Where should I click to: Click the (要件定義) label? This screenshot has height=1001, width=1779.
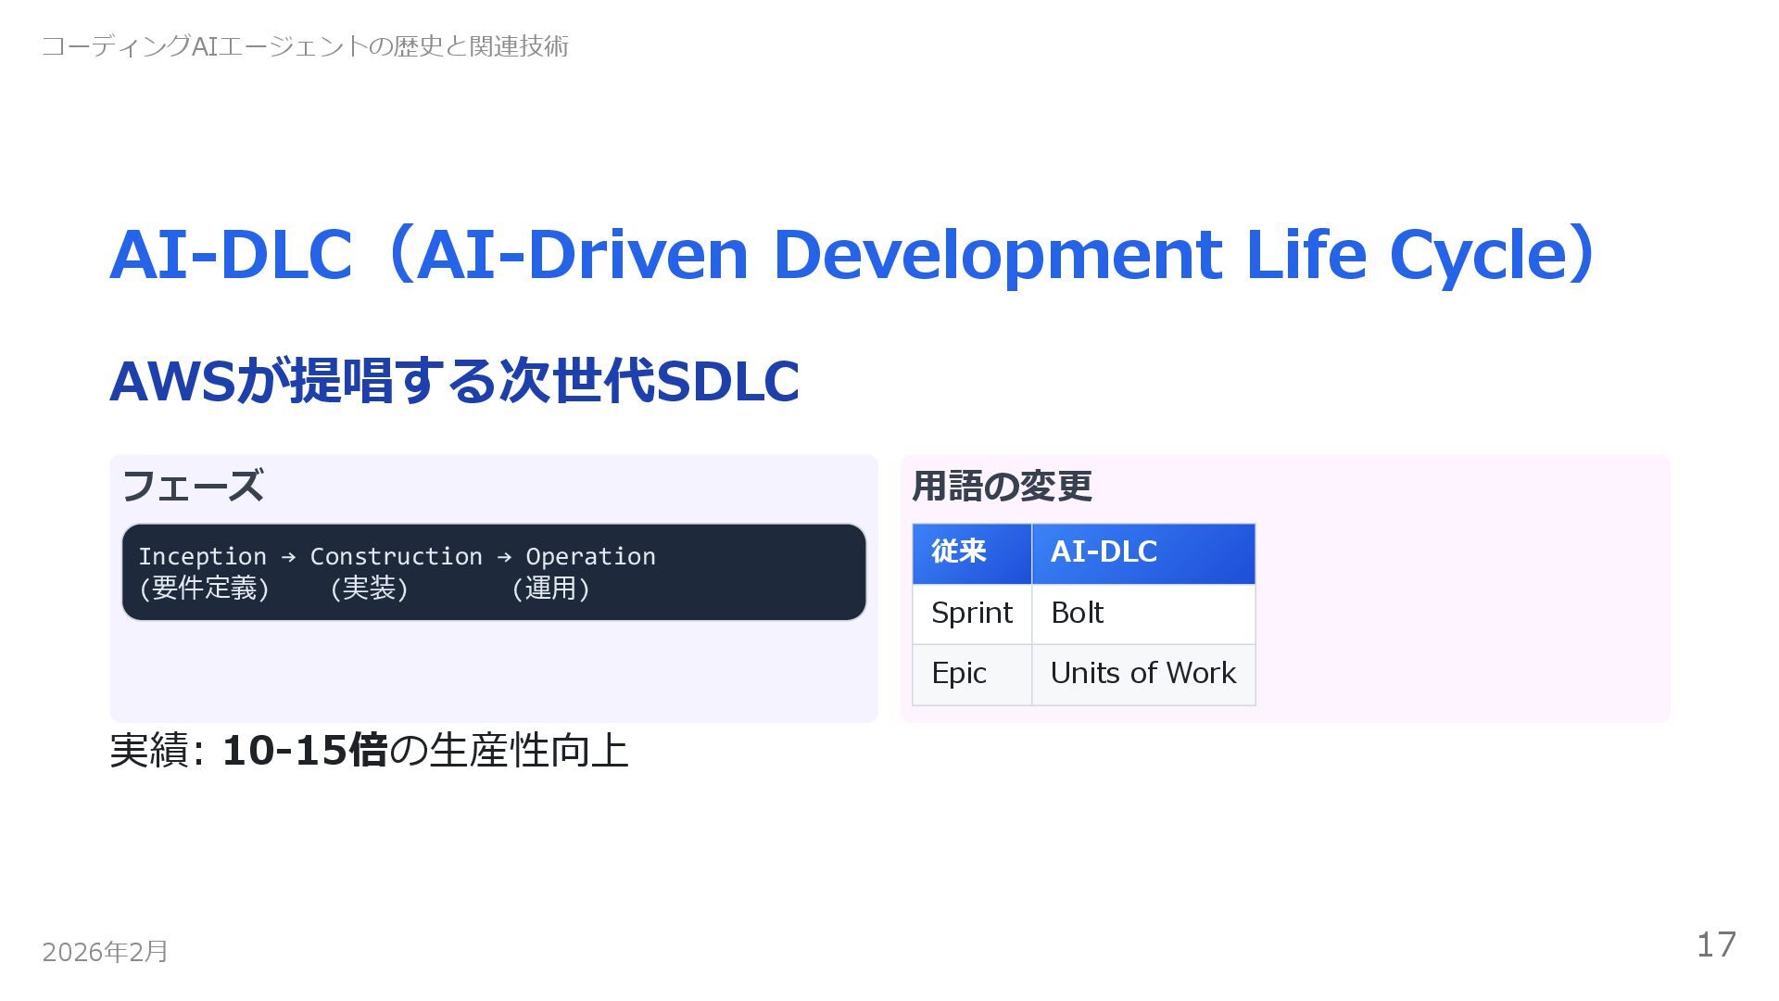[x=204, y=588]
